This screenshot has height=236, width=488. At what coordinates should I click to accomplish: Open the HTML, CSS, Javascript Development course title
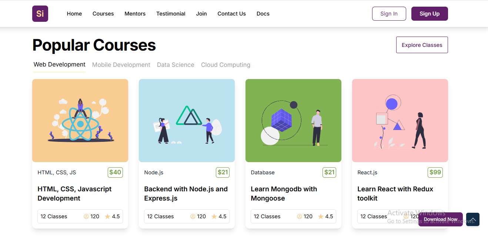pyautogui.click(x=74, y=194)
